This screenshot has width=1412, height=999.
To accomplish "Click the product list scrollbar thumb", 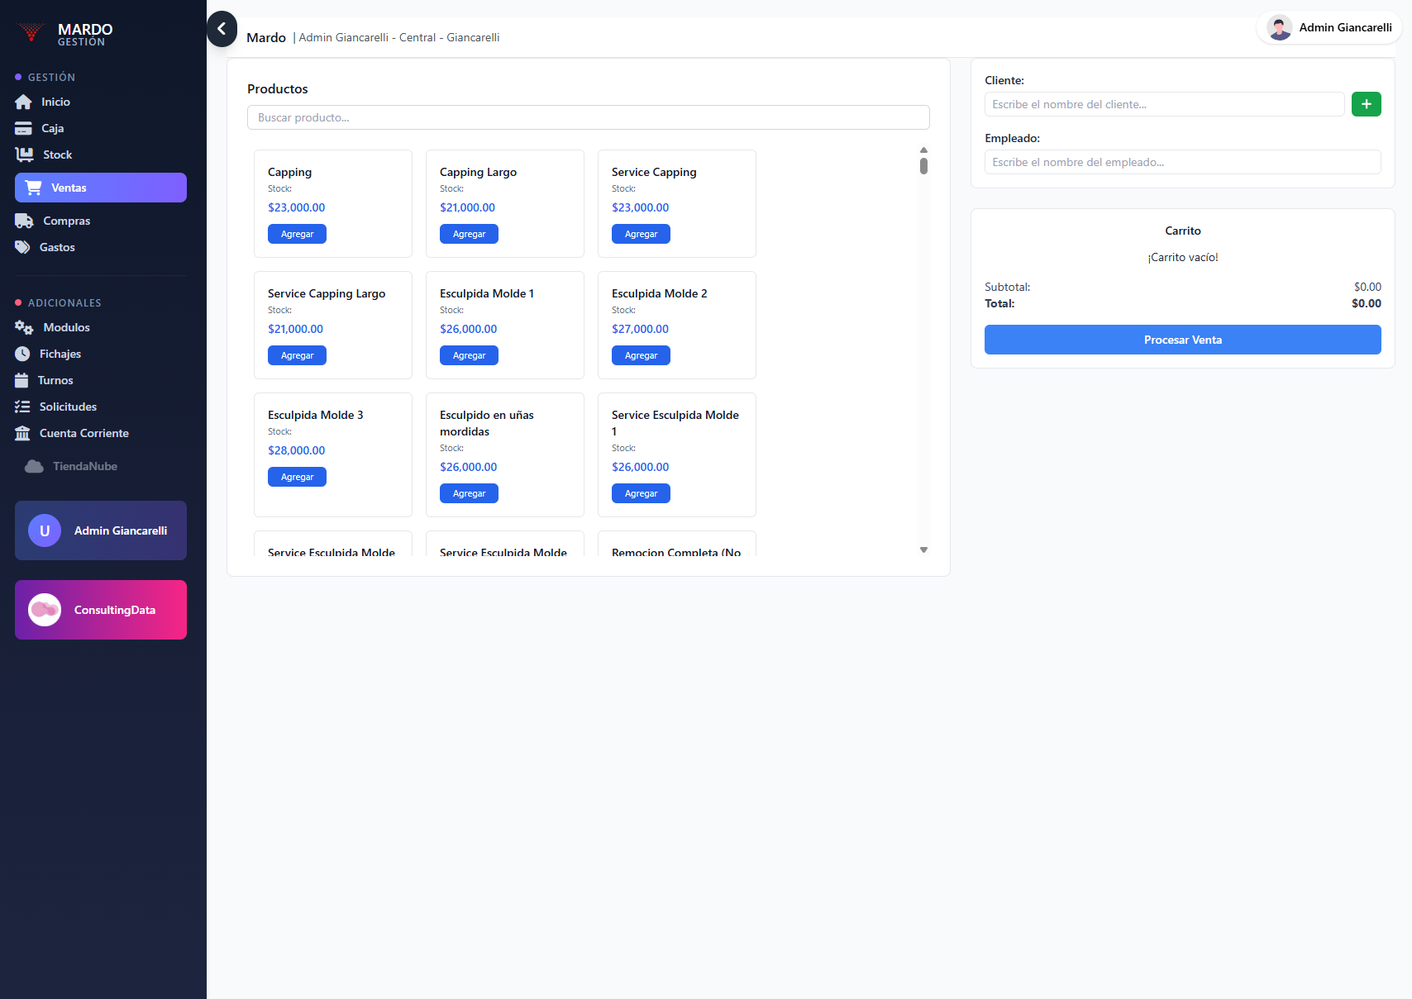I will [923, 166].
